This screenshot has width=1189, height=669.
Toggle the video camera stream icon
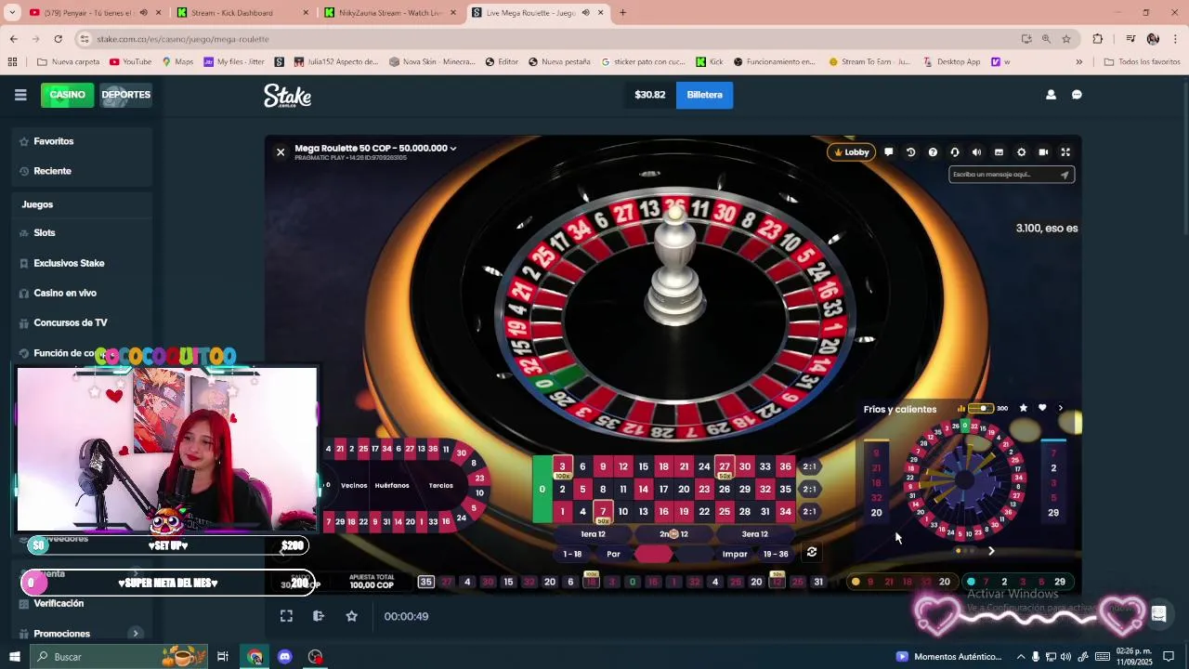click(x=1043, y=152)
